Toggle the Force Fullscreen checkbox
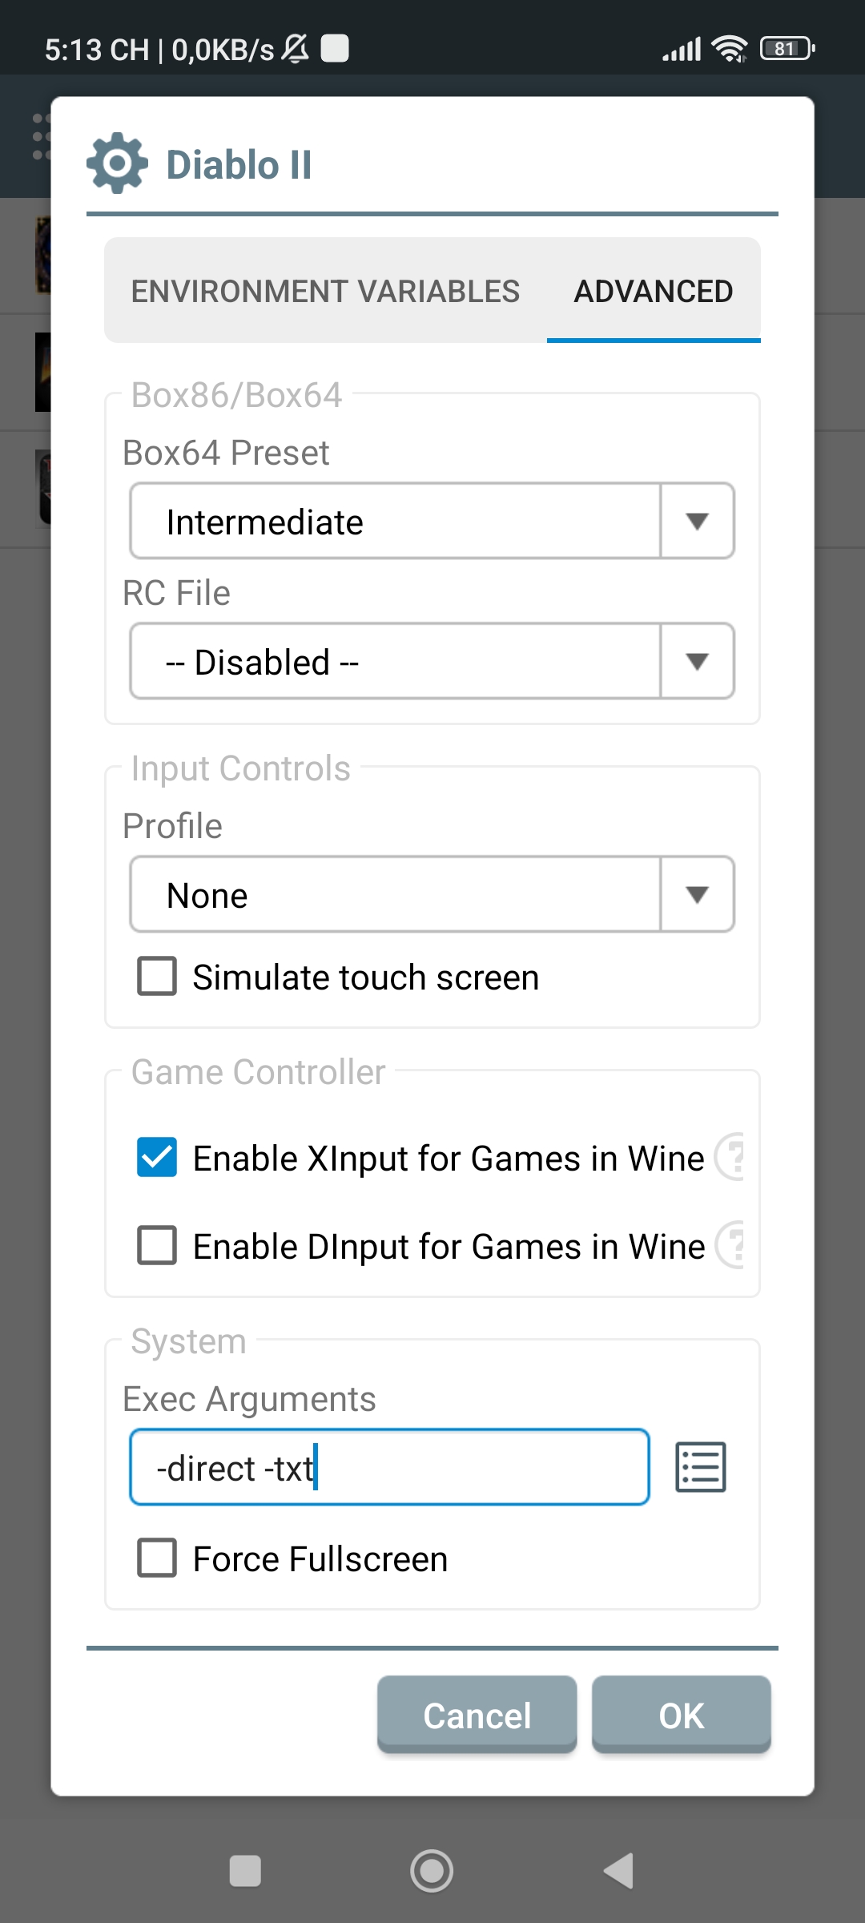Image resolution: width=865 pixels, height=1923 pixels. click(157, 1558)
